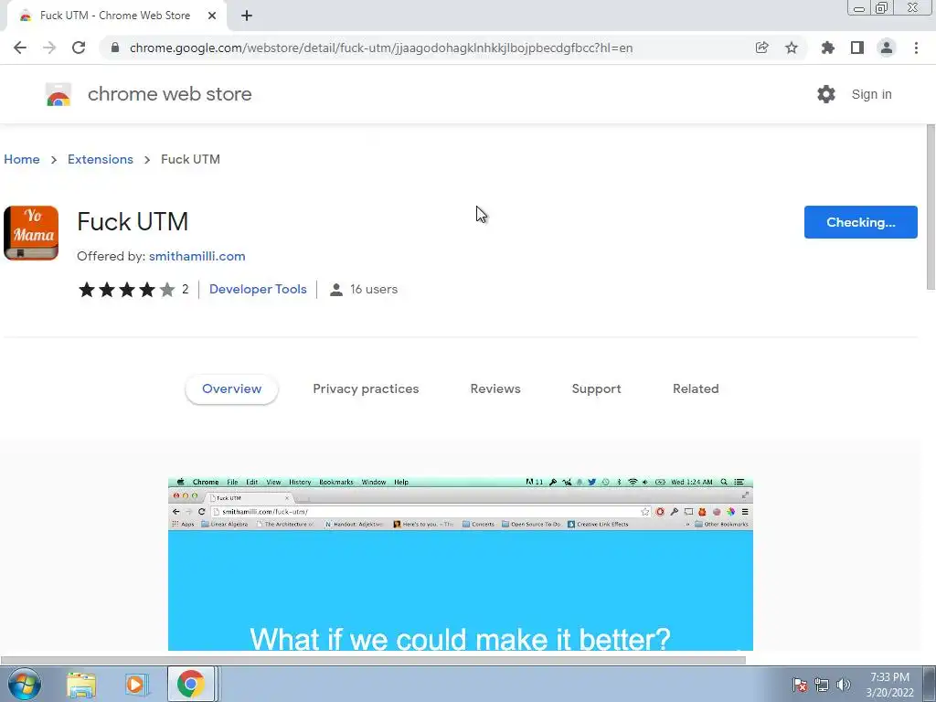The image size is (936, 702).
Task: Open the Chrome profile avatar
Action: coord(887,48)
